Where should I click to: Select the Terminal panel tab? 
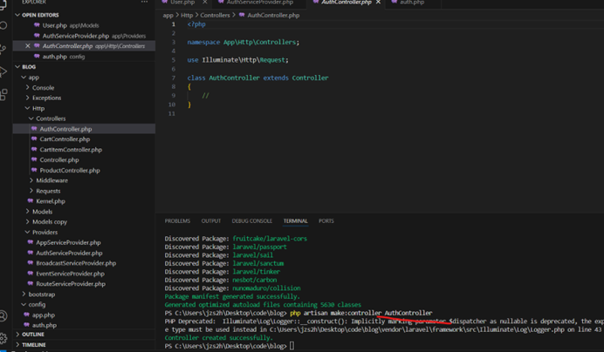295,220
